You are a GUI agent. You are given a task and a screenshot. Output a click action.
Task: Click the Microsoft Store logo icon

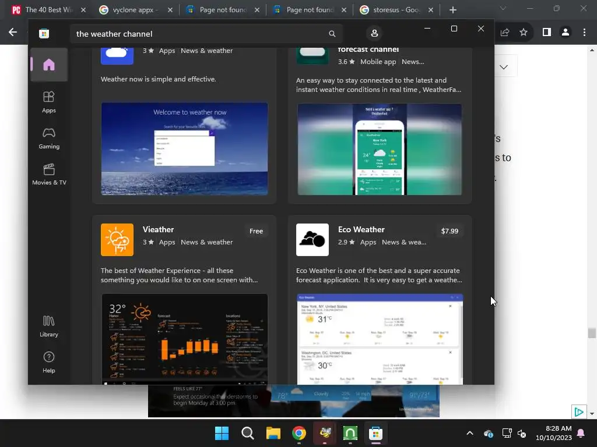(x=44, y=33)
